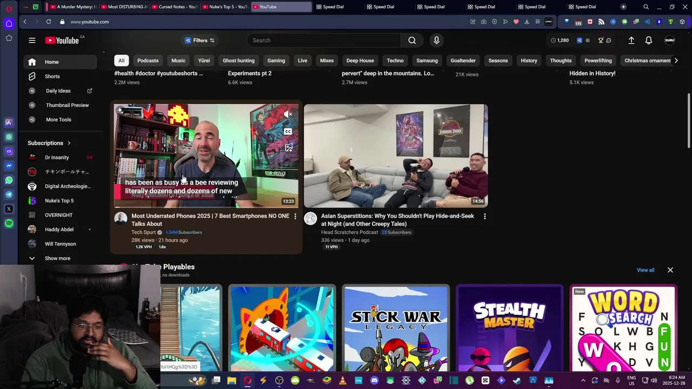
Task: Open Stick War Legacy playable
Action: click(396, 328)
